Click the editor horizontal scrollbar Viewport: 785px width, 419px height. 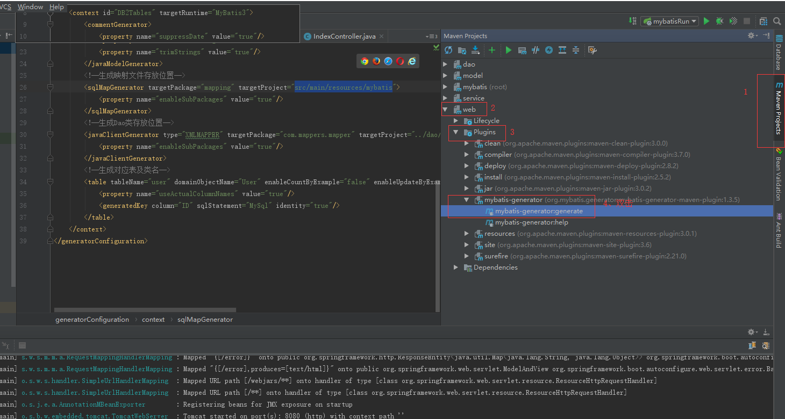pyautogui.click(x=145, y=309)
